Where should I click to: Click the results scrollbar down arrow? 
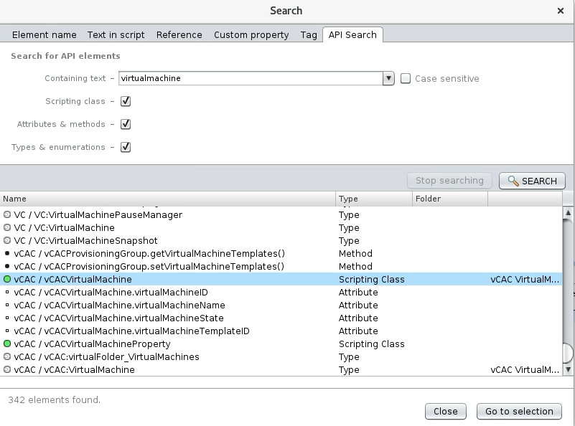coord(569,369)
